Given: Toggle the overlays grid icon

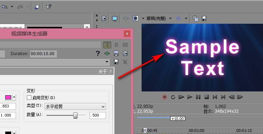Looking at the screenshot, I should (179, 18).
